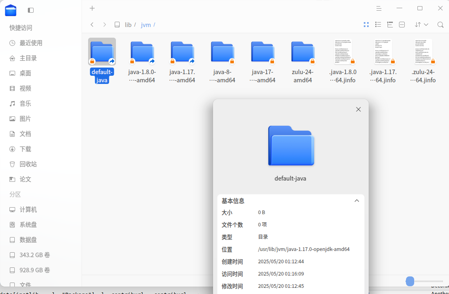Switch to list view mode
The width and height of the screenshot is (449, 294).
tap(378, 25)
